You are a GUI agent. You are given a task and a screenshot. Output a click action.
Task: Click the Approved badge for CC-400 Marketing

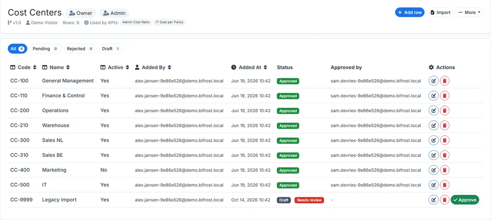[288, 170]
